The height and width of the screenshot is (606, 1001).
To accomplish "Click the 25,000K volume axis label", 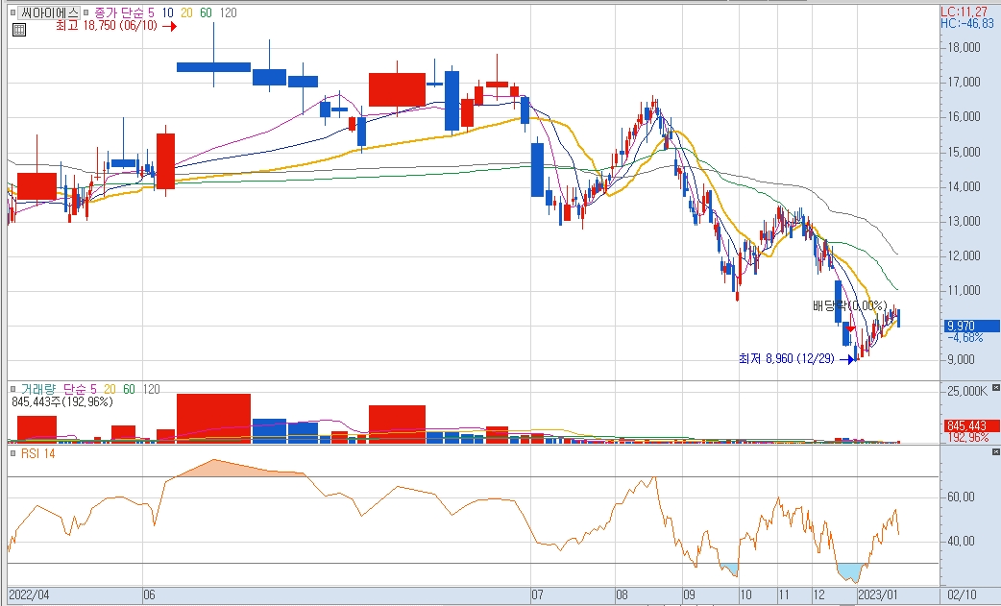I will tap(967, 391).
